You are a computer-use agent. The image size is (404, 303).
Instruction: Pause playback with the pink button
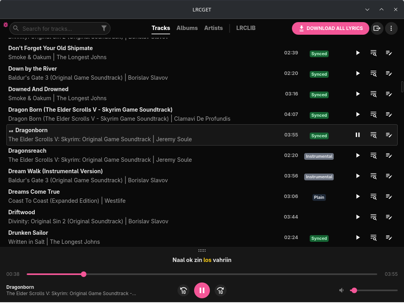pyautogui.click(x=202, y=290)
